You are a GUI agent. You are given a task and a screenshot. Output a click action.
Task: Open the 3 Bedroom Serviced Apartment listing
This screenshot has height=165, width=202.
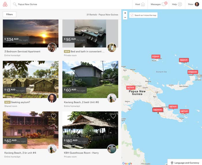point(22,51)
